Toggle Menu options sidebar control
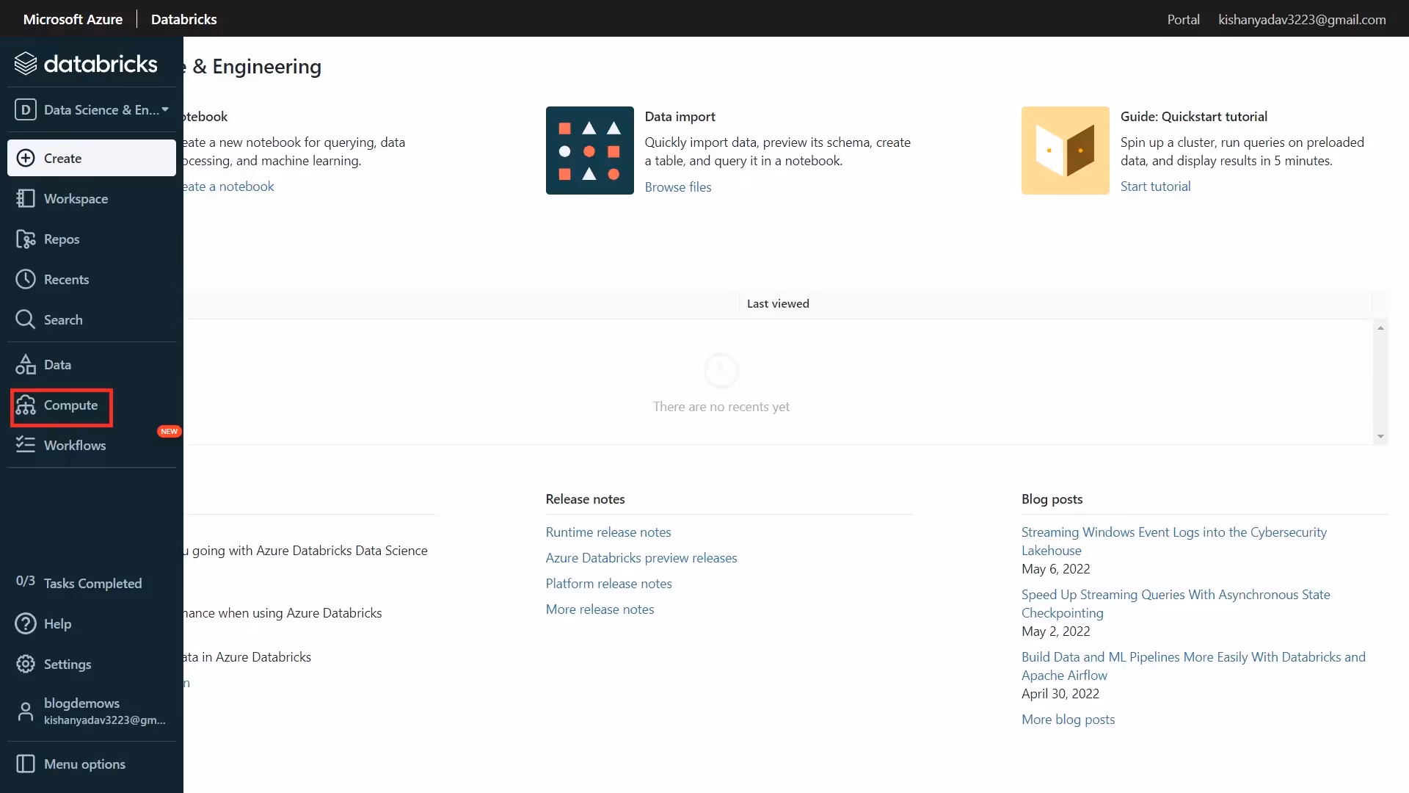 click(26, 764)
